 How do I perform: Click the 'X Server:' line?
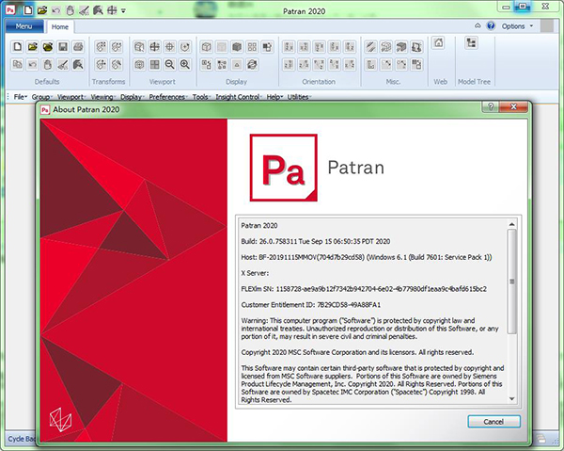255,273
